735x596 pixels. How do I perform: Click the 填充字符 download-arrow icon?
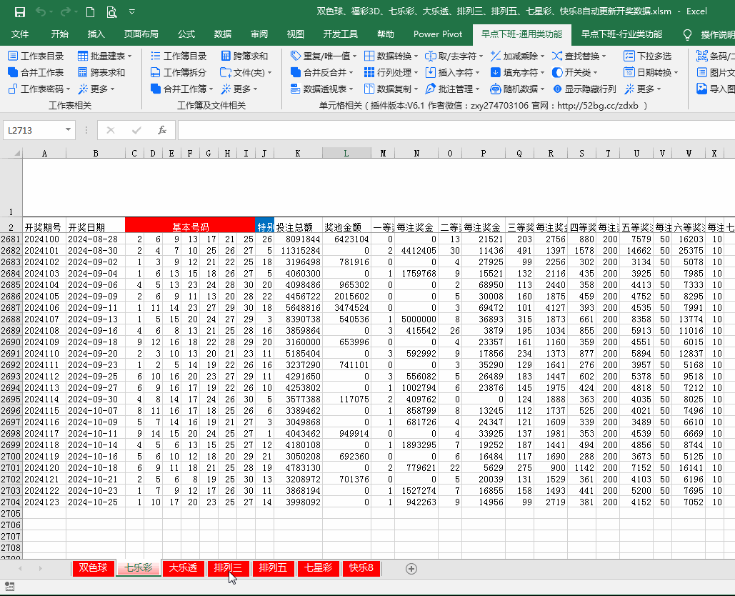[496, 73]
